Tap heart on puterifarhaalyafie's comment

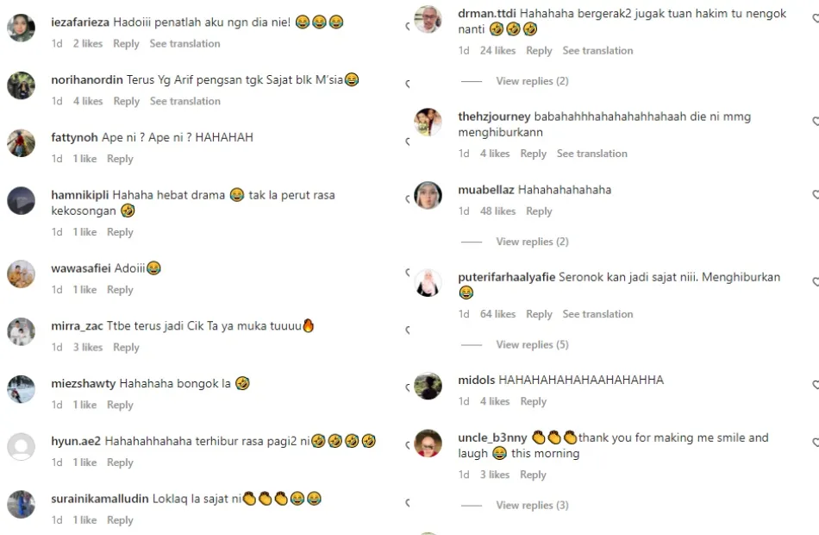pyautogui.click(x=816, y=282)
